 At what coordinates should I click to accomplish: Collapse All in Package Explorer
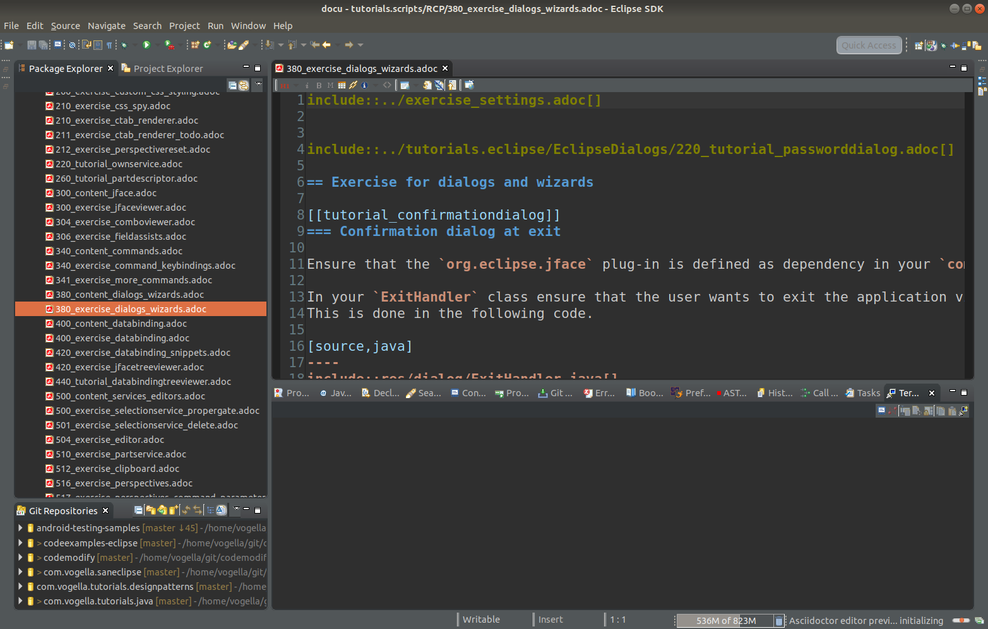pyautogui.click(x=232, y=85)
